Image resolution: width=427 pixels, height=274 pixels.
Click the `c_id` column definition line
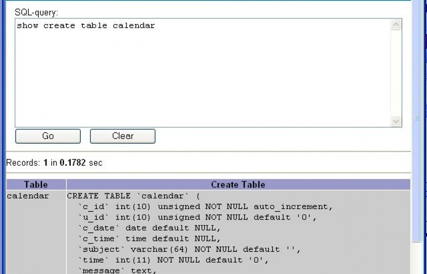click(205, 207)
